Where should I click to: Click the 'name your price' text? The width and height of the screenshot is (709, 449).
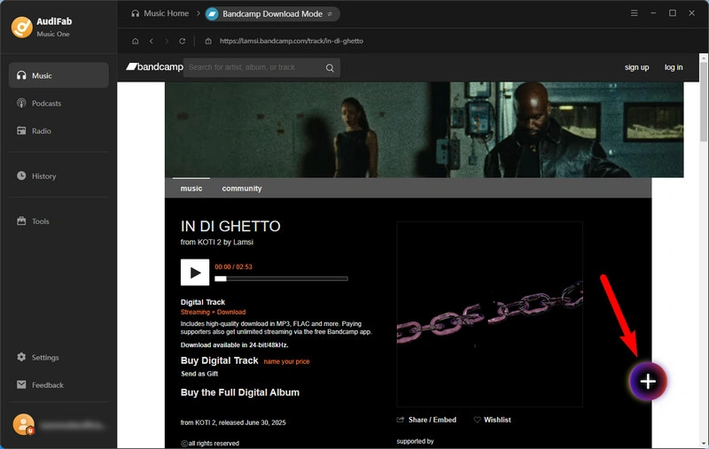pyautogui.click(x=286, y=361)
